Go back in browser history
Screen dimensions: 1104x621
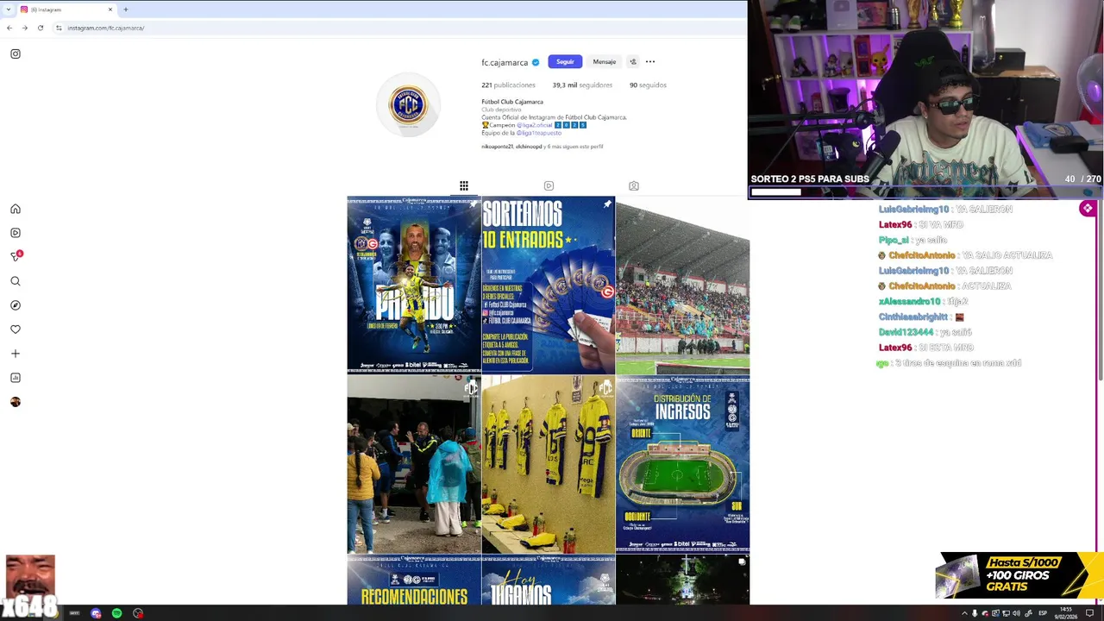(9, 28)
